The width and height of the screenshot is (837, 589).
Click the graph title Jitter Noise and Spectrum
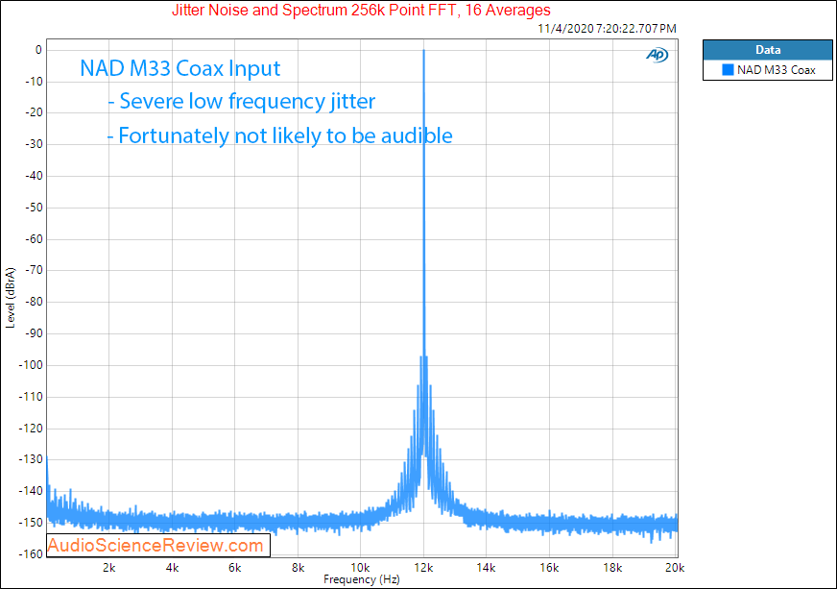pos(361,11)
